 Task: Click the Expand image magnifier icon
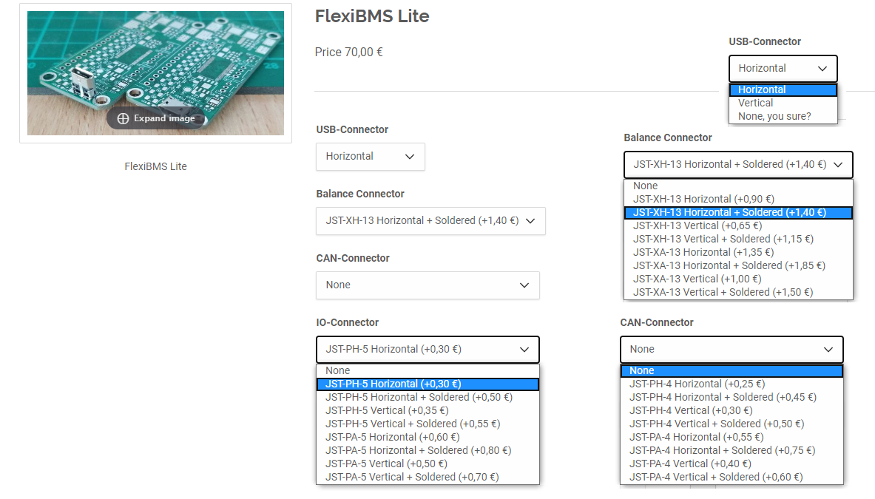coord(124,118)
